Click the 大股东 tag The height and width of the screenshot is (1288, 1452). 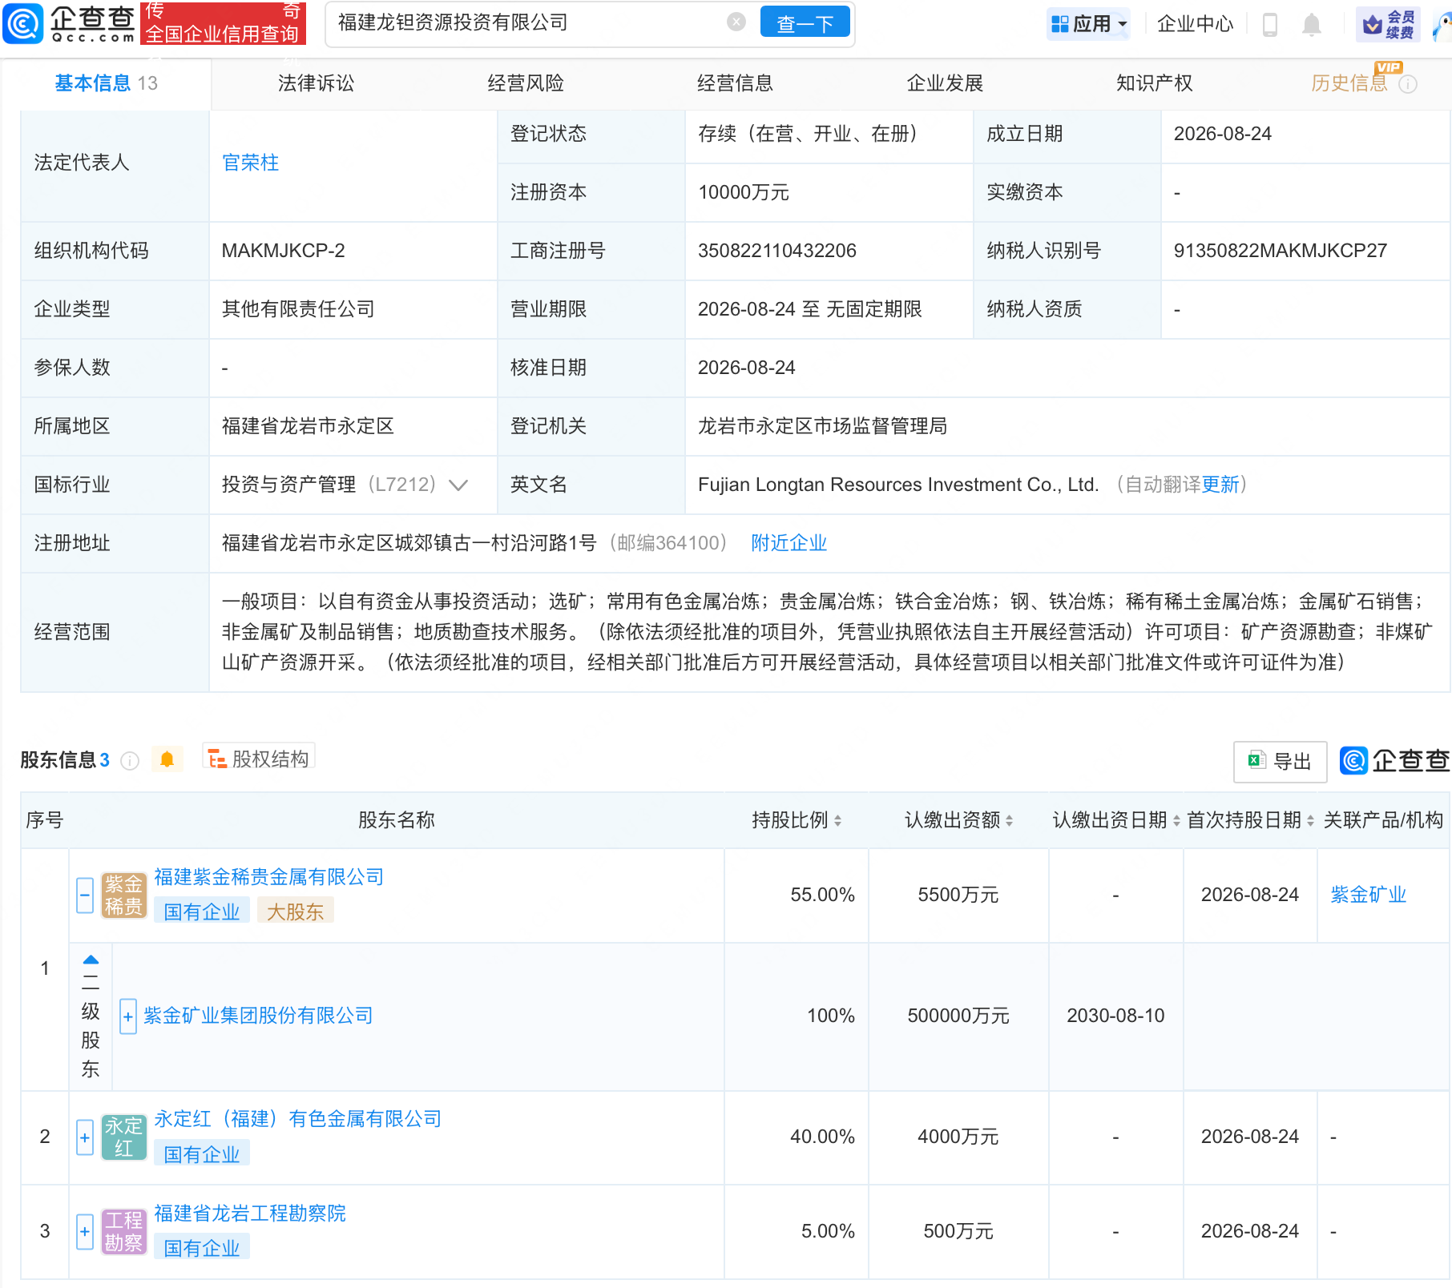click(295, 912)
